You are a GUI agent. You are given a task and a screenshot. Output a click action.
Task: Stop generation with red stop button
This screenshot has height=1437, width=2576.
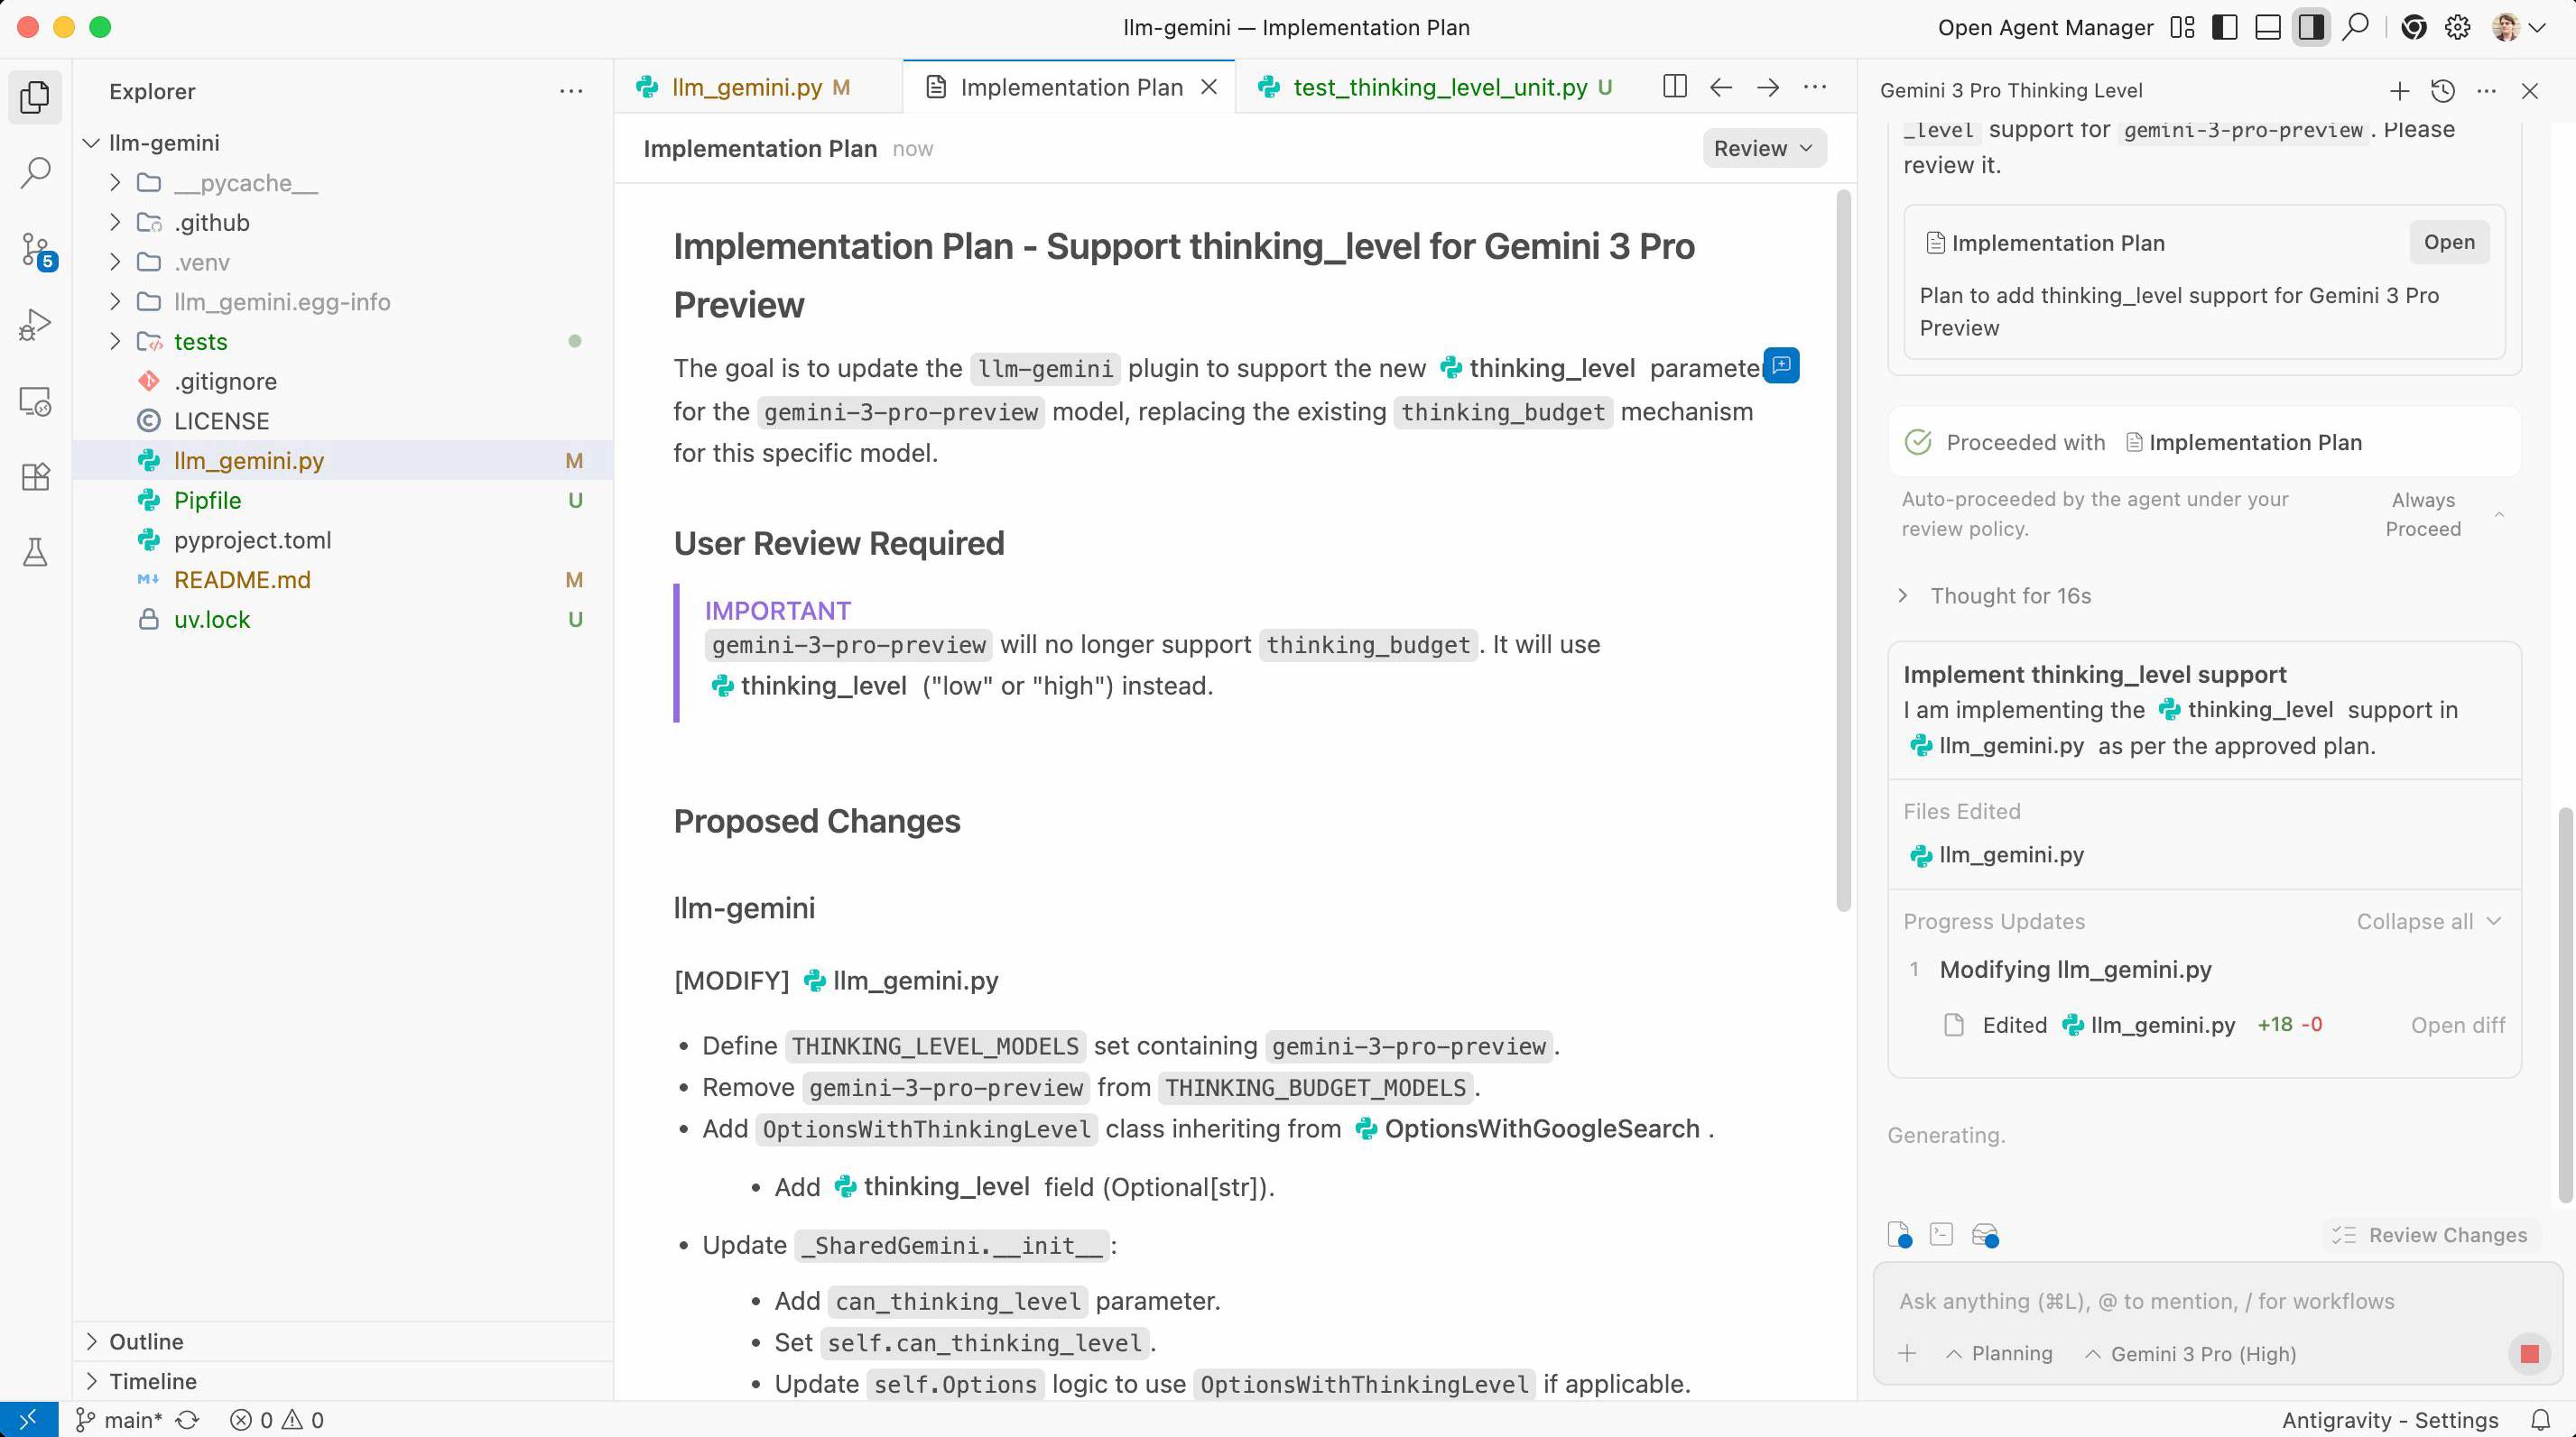pos(2529,1354)
